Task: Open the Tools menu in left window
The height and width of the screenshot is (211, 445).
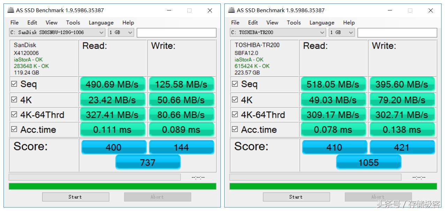Action: pyautogui.click(x=73, y=23)
